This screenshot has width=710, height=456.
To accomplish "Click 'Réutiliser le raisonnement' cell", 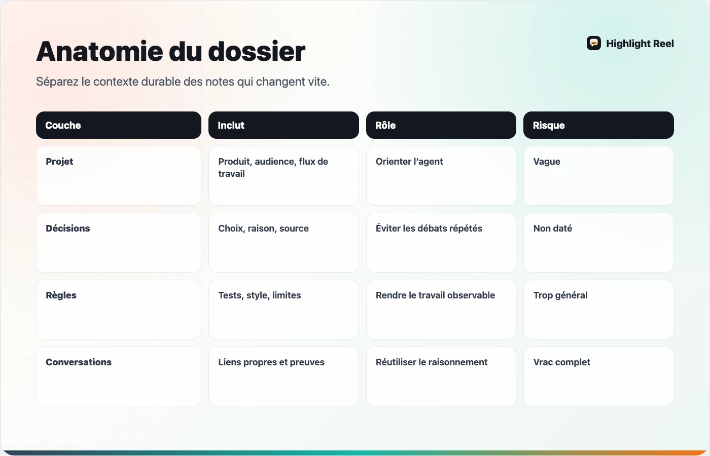I will click(x=441, y=376).
